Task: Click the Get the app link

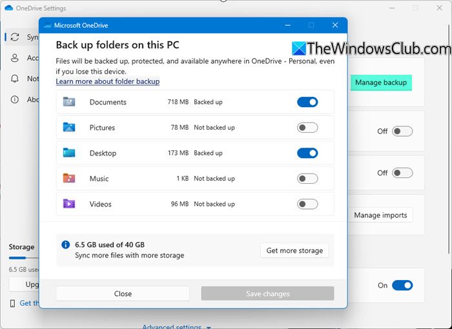Action: [x=29, y=303]
